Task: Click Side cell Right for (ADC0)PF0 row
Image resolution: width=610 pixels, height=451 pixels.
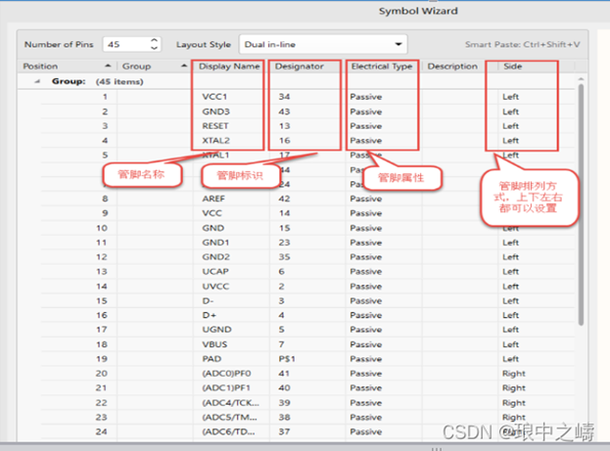Action: tap(513, 374)
